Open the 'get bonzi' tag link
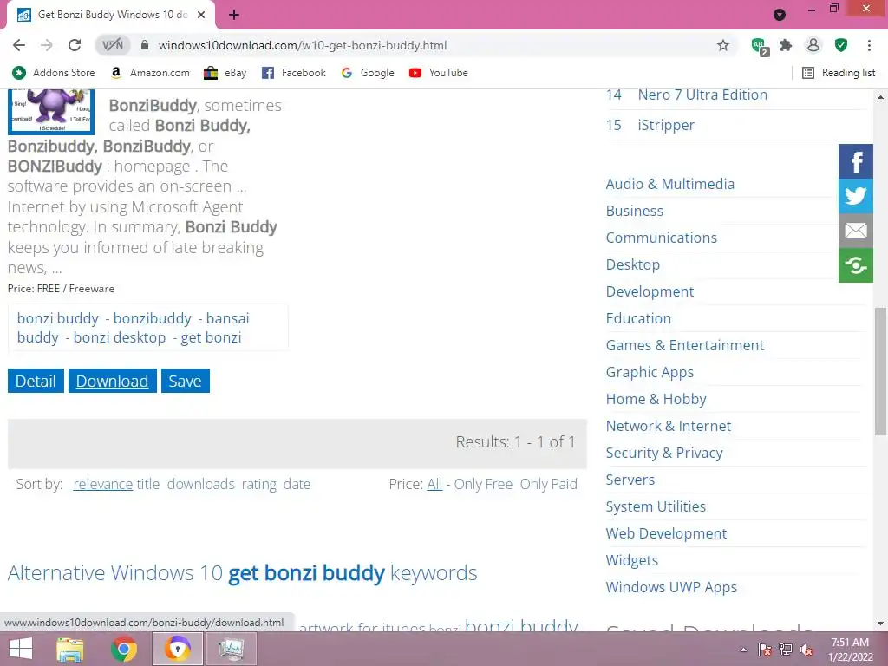Viewport: 888px width, 666px height. click(x=211, y=337)
